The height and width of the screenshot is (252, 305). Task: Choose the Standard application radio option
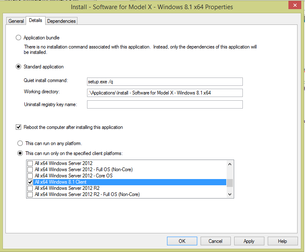click(18, 67)
